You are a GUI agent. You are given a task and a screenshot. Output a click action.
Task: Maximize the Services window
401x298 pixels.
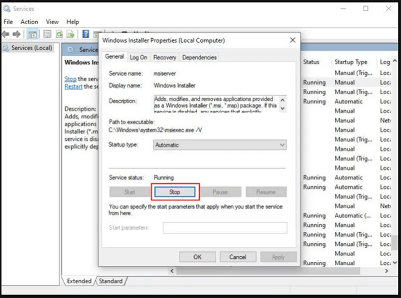(366, 9)
